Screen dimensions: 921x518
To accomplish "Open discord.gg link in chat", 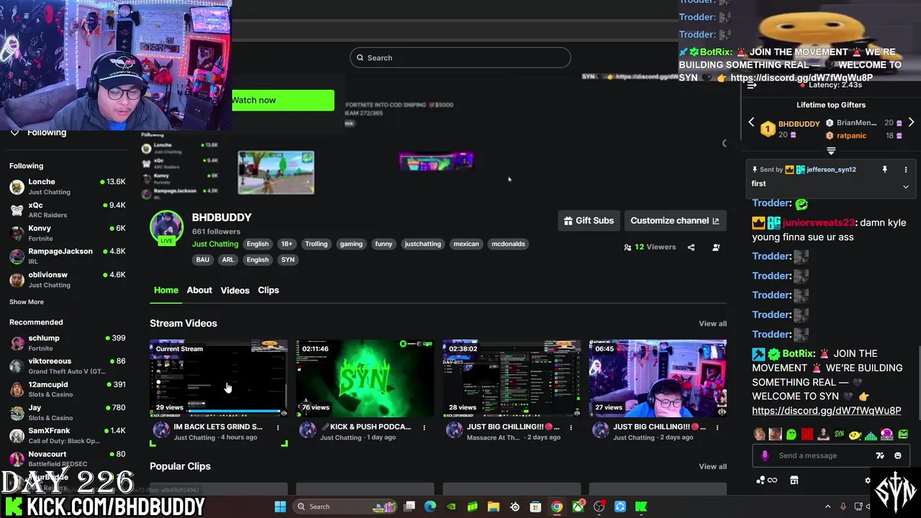I will [826, 411].
